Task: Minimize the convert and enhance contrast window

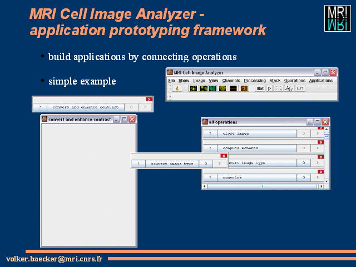Action: [x=116, y=119]
